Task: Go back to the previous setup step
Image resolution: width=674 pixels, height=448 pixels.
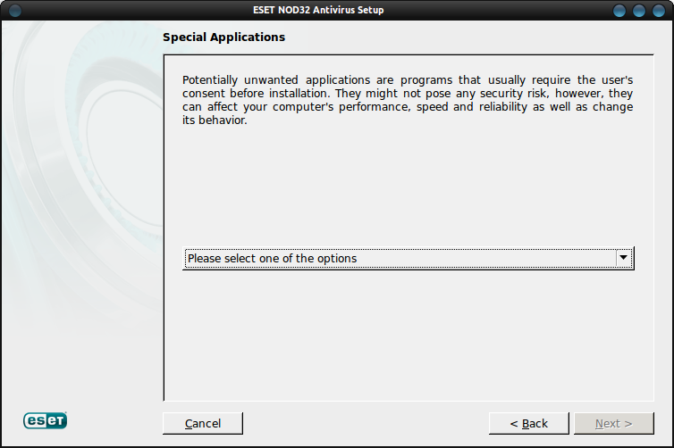Action: [x=528, y=424]
